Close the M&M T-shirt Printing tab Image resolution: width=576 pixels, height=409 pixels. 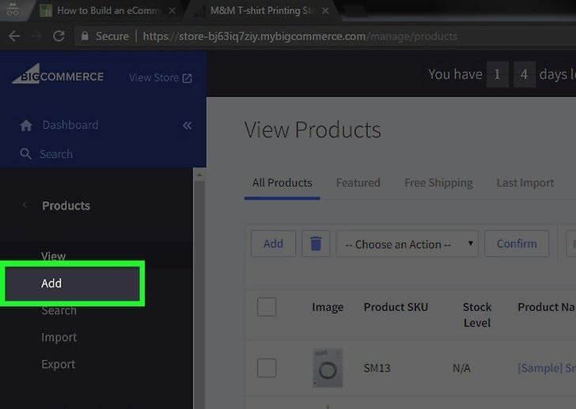click(x=325, y=10)
